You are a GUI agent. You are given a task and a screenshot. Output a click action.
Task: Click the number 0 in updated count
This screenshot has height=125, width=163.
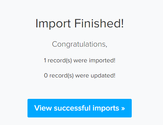point(46,76)
